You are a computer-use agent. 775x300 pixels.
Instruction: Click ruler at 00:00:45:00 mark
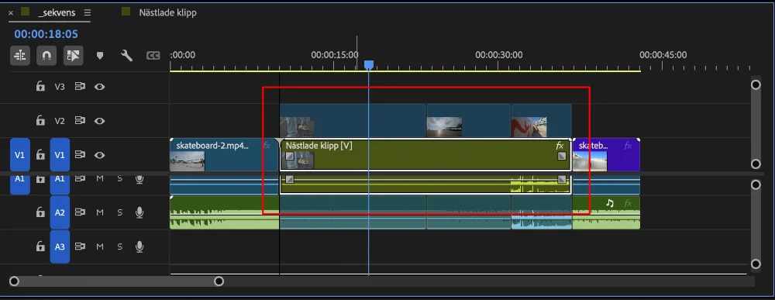tap(663, 55)
